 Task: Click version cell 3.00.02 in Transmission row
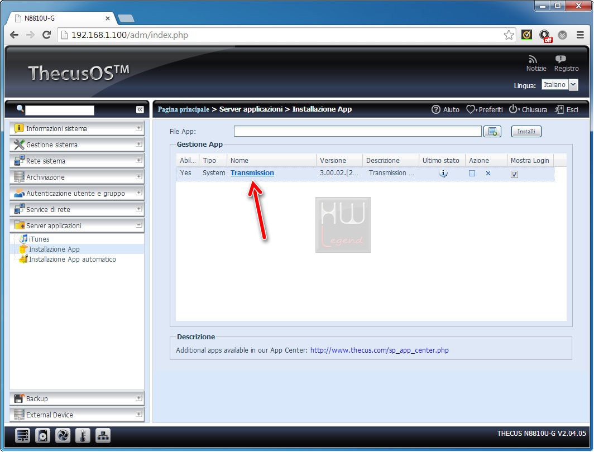[x=339, y=172]
